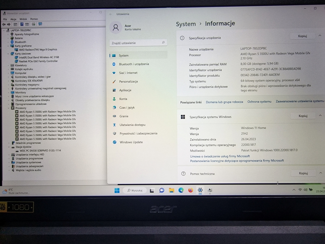Click the Acer account avatar
The image size is (325, 244).
(116, 27)
